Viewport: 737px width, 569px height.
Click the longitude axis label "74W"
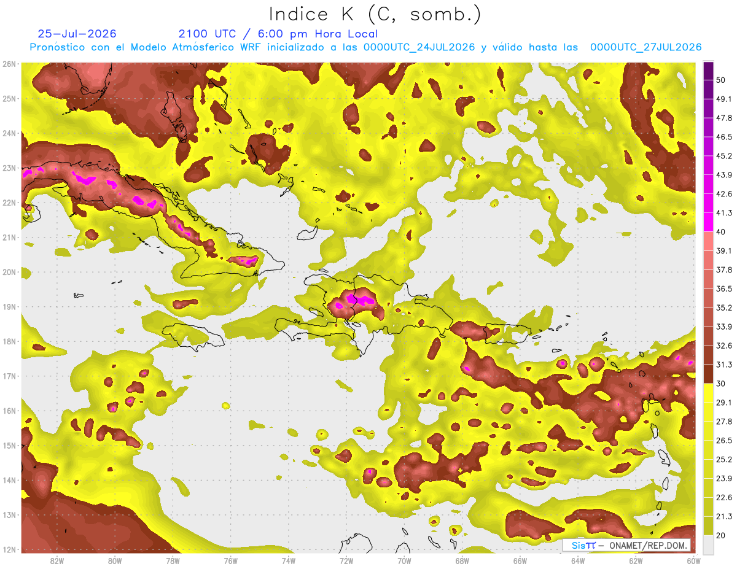(288, 560)
